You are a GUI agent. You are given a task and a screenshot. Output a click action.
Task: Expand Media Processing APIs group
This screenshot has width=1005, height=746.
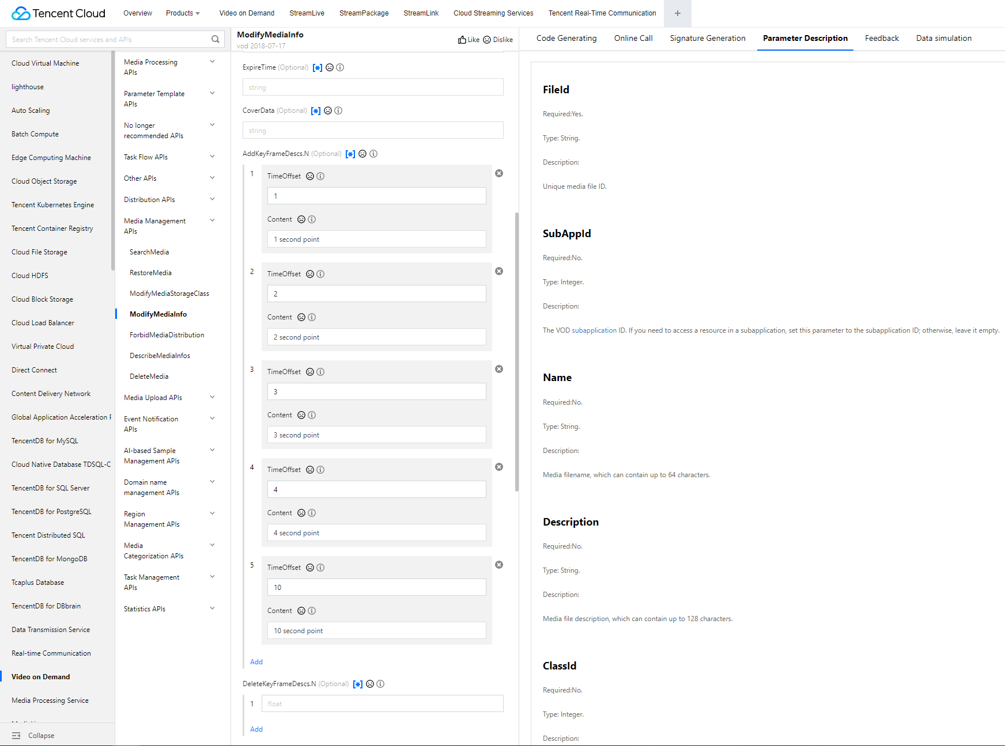pos(212,62)
